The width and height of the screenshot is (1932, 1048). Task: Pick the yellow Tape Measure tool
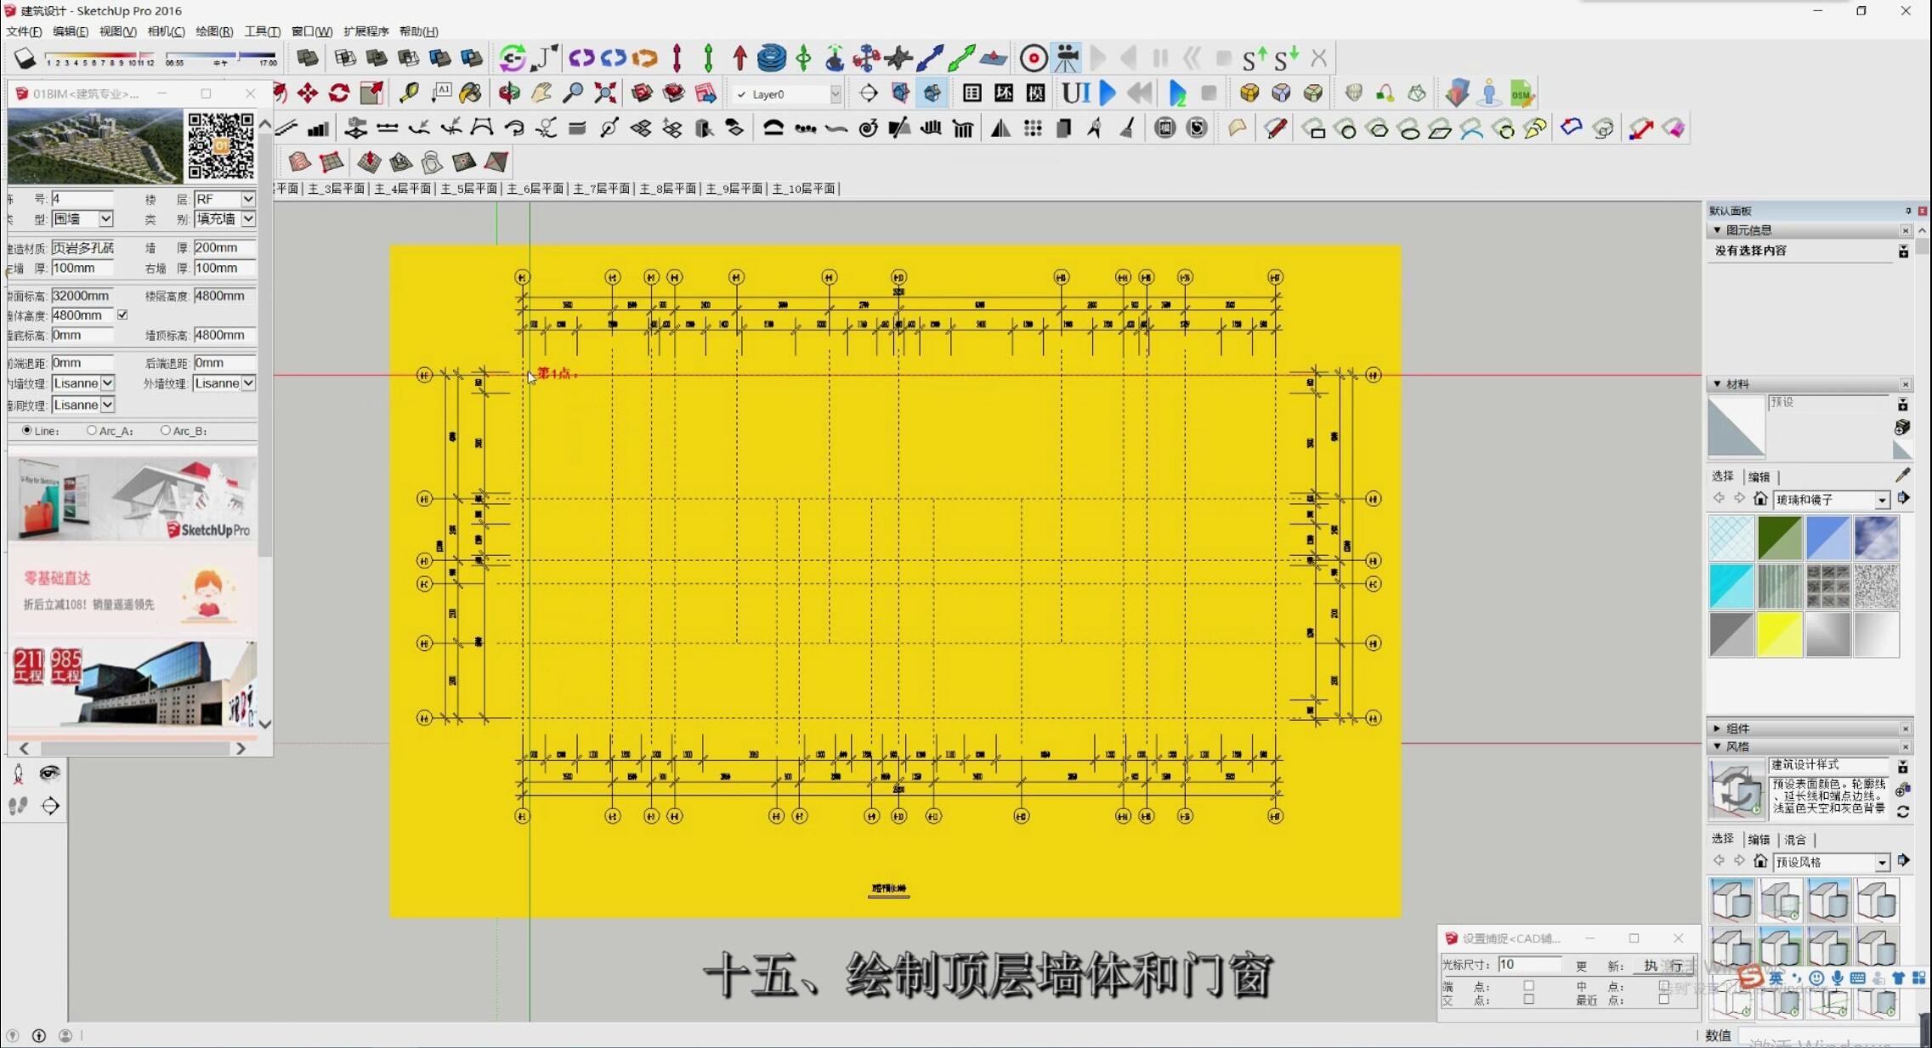coord(409,93)
